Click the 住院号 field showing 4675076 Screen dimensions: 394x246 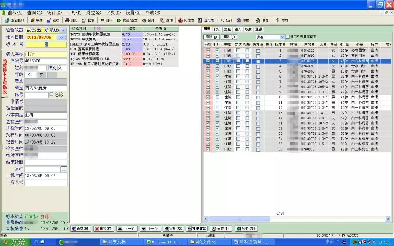click(46, 61)
